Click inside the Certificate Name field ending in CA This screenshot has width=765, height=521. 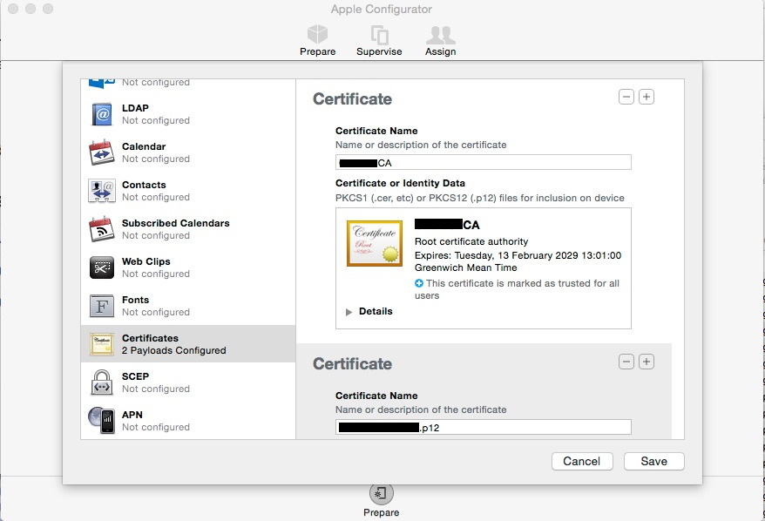pos(483,162)
